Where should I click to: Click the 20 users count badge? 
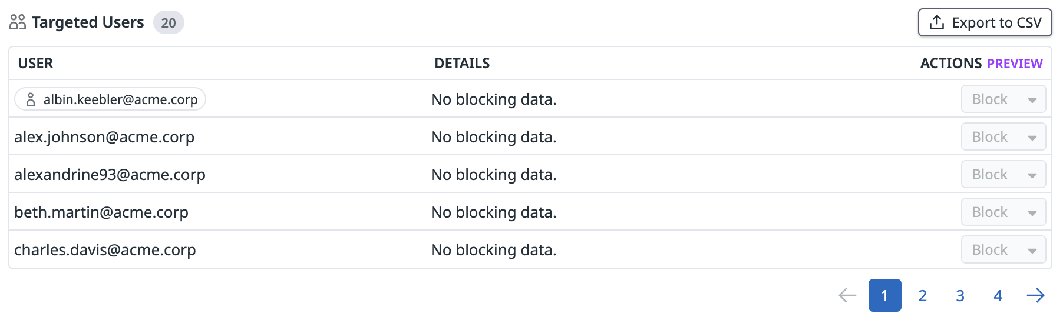pos(169,23)
